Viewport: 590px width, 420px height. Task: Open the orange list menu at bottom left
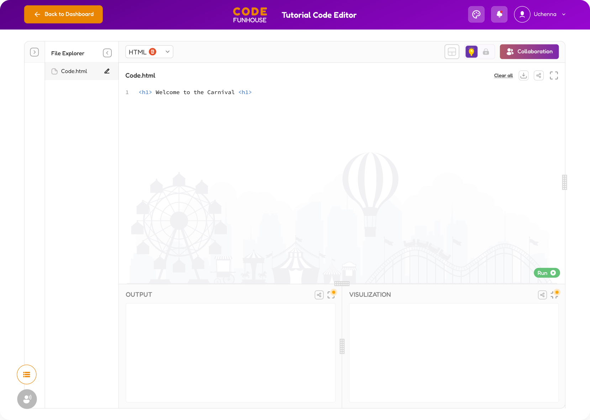(26, 374)
